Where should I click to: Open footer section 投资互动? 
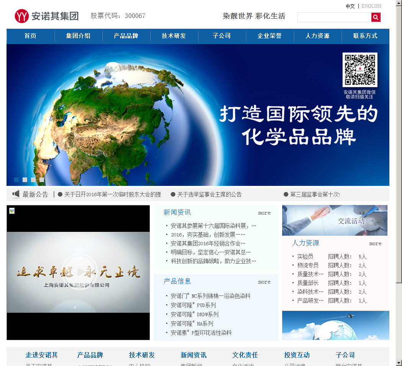297,355
